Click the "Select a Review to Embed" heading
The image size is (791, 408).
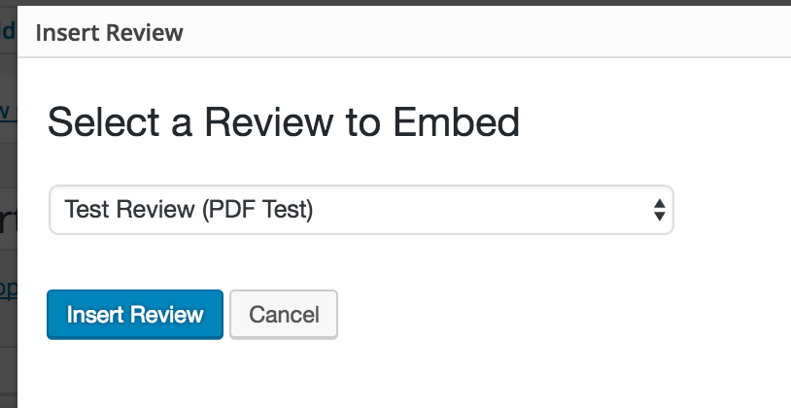(x=283, y=123)
